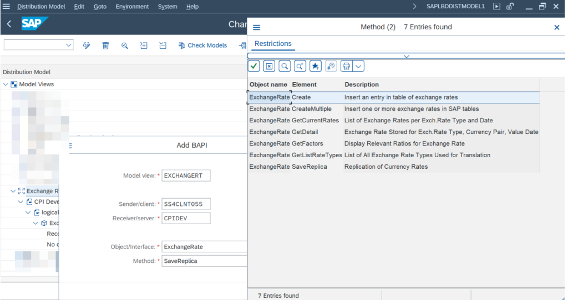Screen dimensions: 568x300
Task: Open the Environment menu
Action: point(132,7)
